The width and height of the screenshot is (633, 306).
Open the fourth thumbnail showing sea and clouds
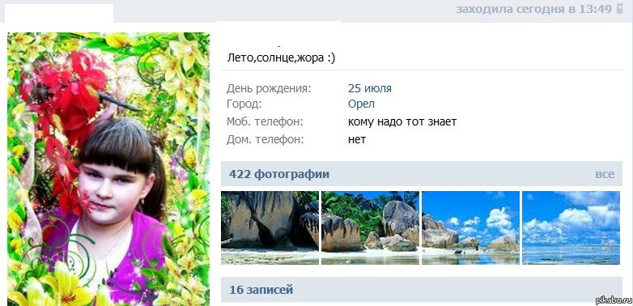(571, 227)
